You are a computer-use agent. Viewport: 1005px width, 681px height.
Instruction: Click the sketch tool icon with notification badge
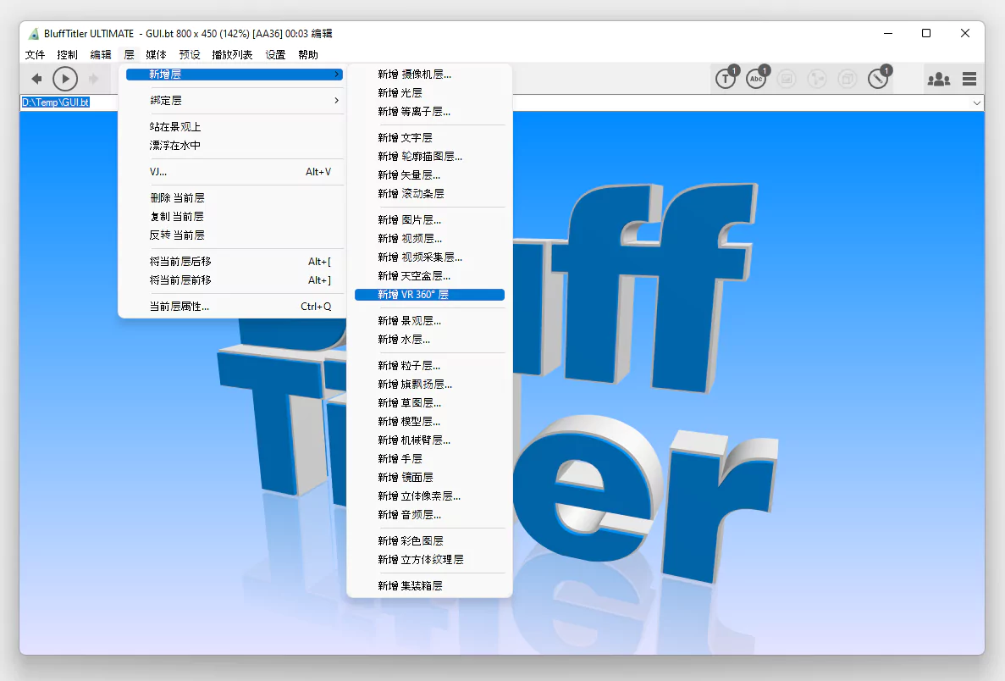[878, 78]
